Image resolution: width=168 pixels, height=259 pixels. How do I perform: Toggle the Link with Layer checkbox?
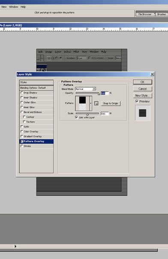click(76, 117)
